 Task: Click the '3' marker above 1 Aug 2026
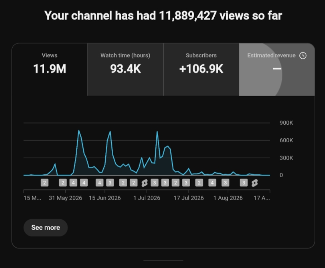(225, 183)
